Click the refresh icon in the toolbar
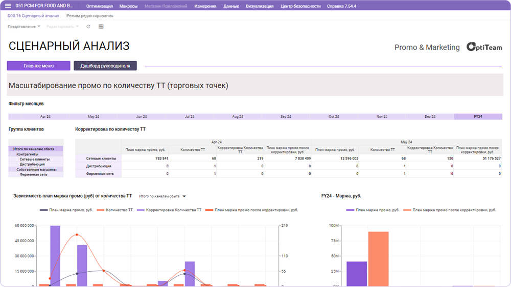Image resolution: width=511 pixels, height=287 pixels. [x=88, y=27]
